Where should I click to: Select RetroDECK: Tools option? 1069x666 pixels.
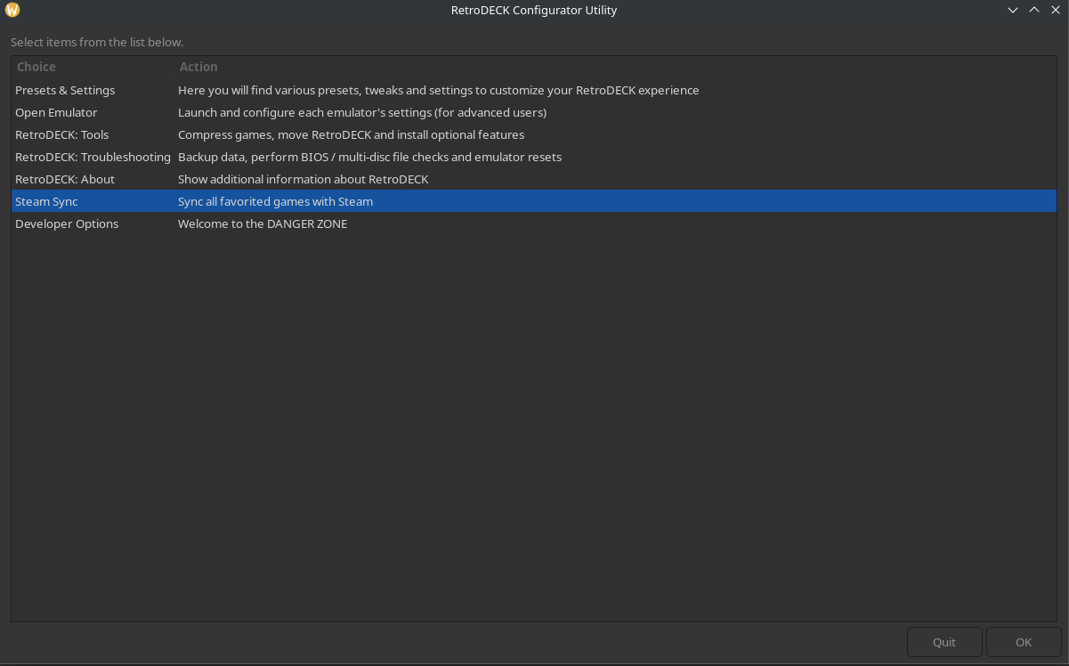coord(61,134)
